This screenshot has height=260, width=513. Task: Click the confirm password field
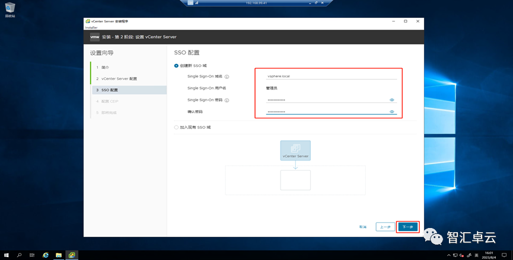coord(331,112)
